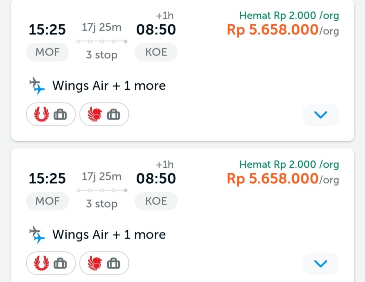
Task: Click the "3 stop" label in first card
Action: [x=102, y=55]
